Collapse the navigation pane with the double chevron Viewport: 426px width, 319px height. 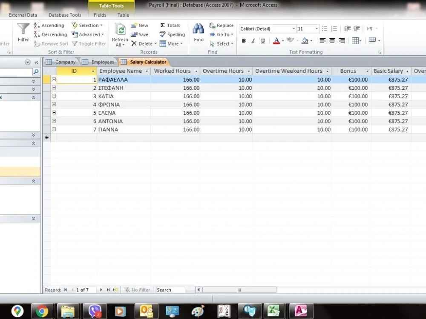[x=36, y=63]
